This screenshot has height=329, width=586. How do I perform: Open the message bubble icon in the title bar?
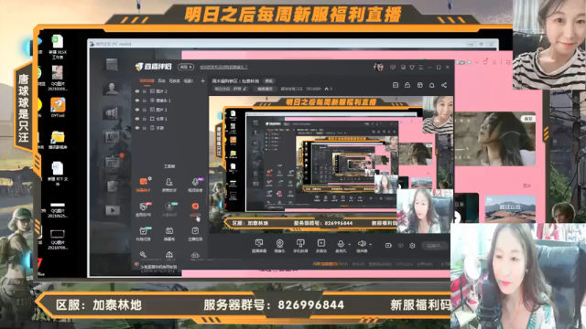[x=393, y=67]
